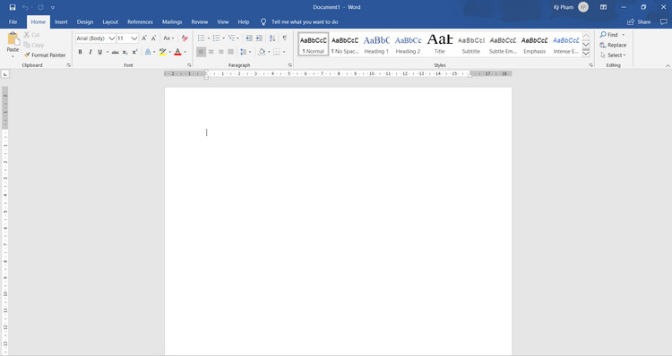This screenshot has height=356, width=672.
Task: Click the Bullets list icon
Action: click(201, 38)
